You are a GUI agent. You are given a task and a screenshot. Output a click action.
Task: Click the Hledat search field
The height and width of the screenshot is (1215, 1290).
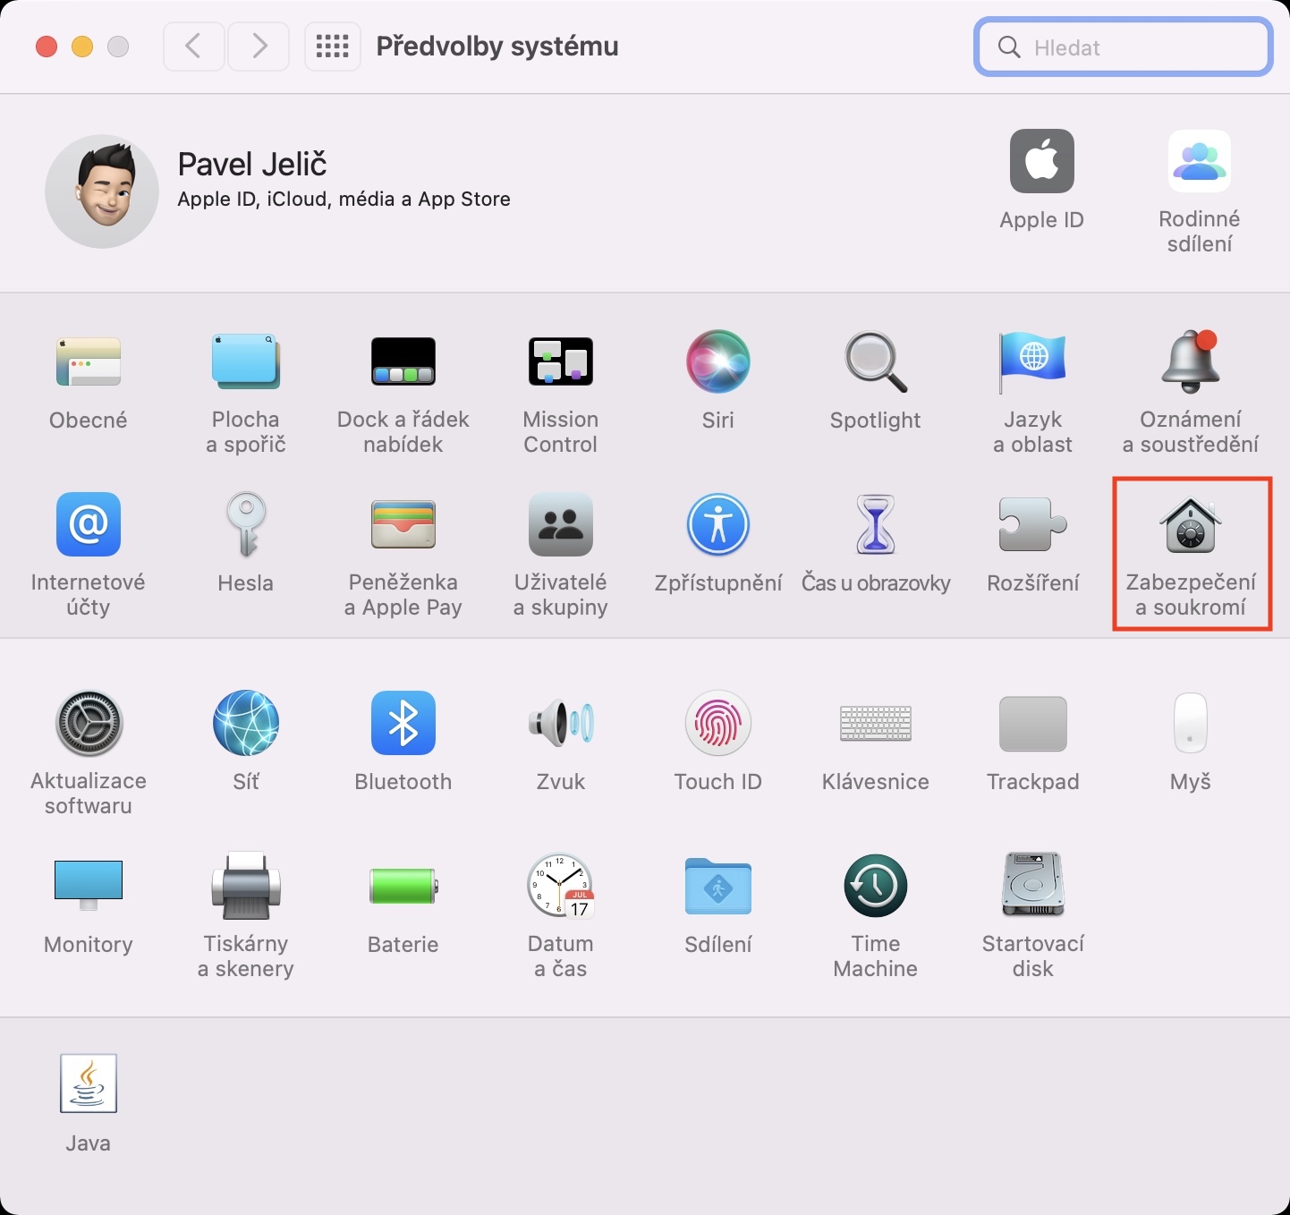click(1124, 47)
